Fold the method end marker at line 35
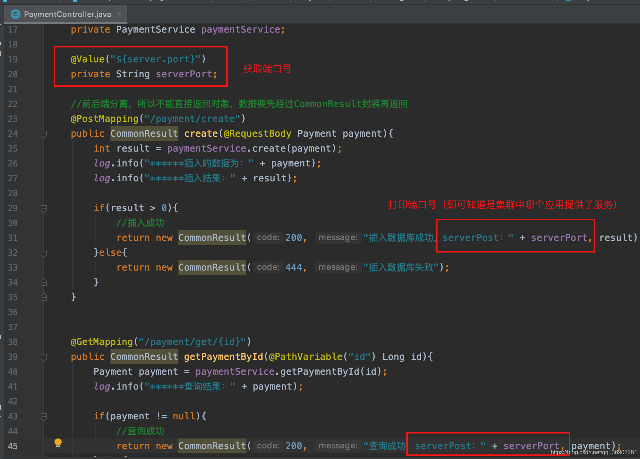The width and height of the screenshot is (640, 459). (44, 297)
